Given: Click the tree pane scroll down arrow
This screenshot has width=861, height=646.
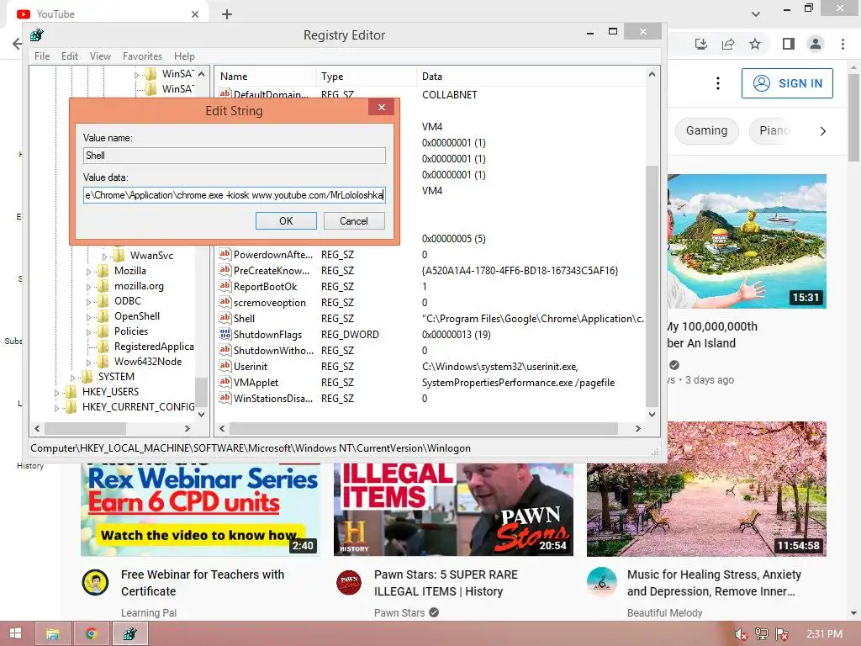Looking at the screenshot, I should (202, 414).
